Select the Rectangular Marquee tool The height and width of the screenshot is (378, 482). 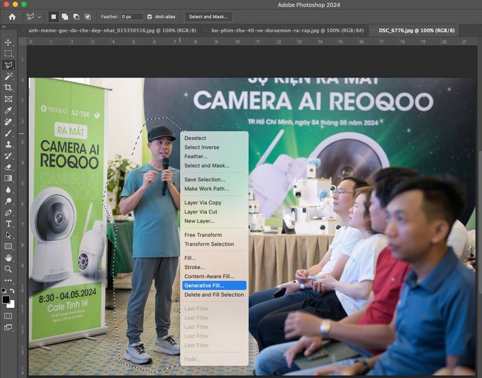click(x=8, y=54)
